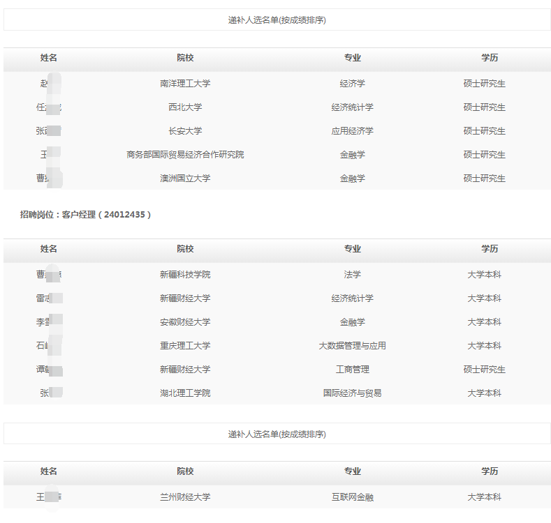
Task: Select the 南洋理工大学 school cell
Action: point(185,84)
